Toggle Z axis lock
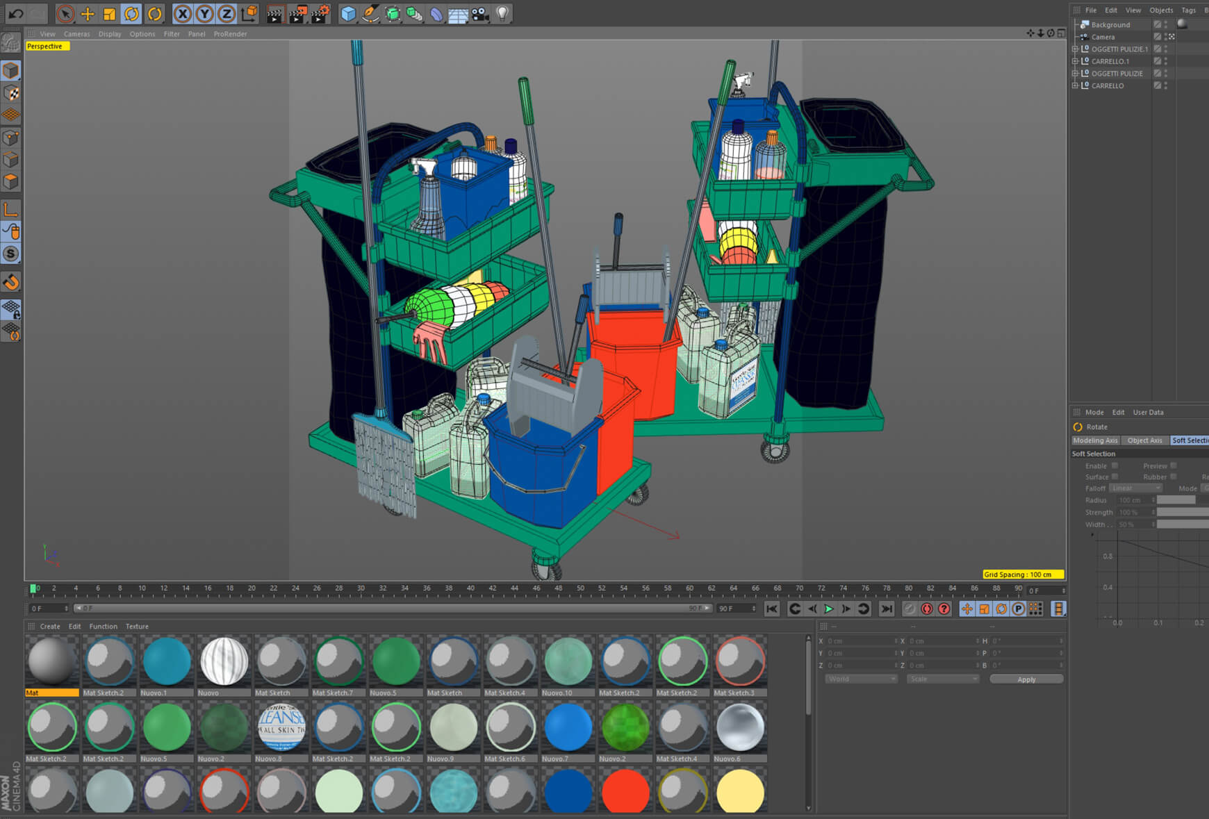 [x=227, y=13]
